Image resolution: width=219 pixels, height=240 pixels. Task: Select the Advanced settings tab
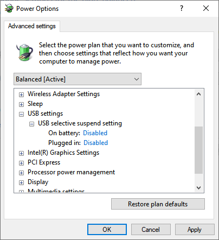[x=32, y=26]
